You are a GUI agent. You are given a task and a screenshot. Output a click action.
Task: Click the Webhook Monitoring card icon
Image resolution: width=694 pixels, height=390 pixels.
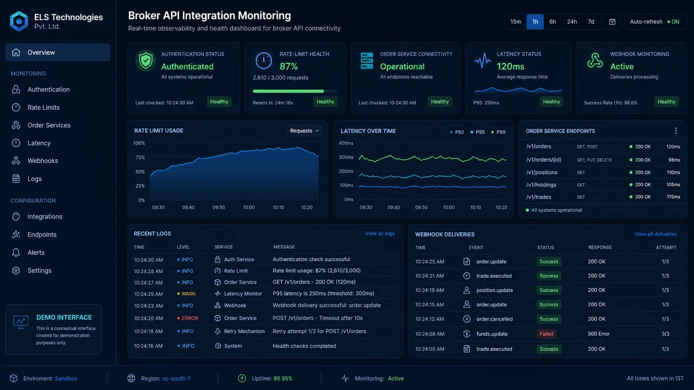coord(595,61)
